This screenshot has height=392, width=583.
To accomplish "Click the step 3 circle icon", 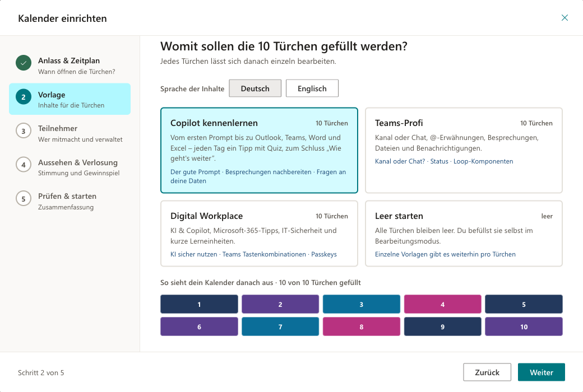I will click(x=24, y=131).
